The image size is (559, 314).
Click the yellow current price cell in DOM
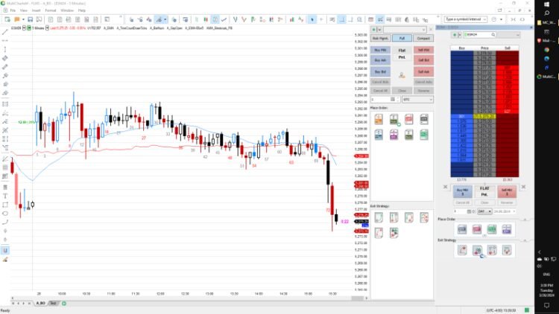tap(484, 116)
